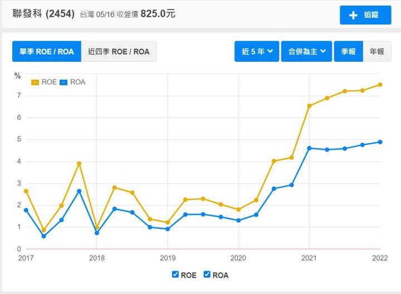
Task: Click the 825.0元 closing price text
Action: pyautogui.click(x=158, y=13)
